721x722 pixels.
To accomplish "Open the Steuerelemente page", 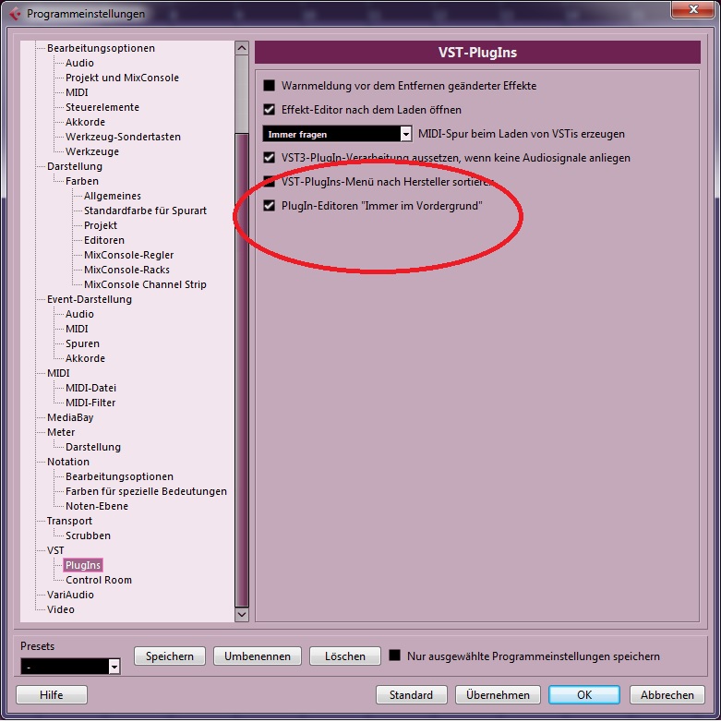I will pyautogui.click(x=102, y=107).
